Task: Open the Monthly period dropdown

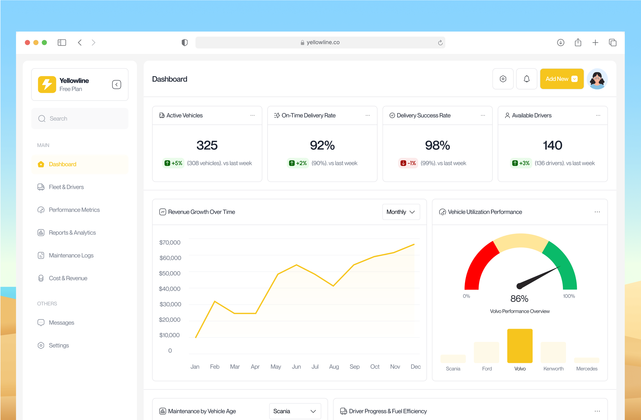Action: pyautogui.click(x=401, y=212)
